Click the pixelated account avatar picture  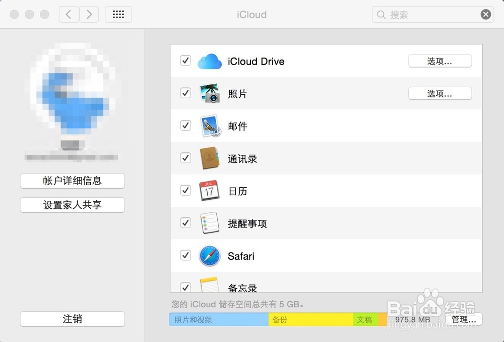tap(73, 96)
